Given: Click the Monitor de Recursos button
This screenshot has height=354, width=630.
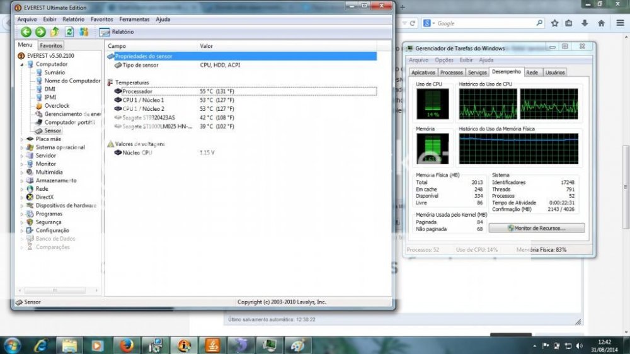Looking at the screenshot, I should pyautogui.click(x=536, y=228).
